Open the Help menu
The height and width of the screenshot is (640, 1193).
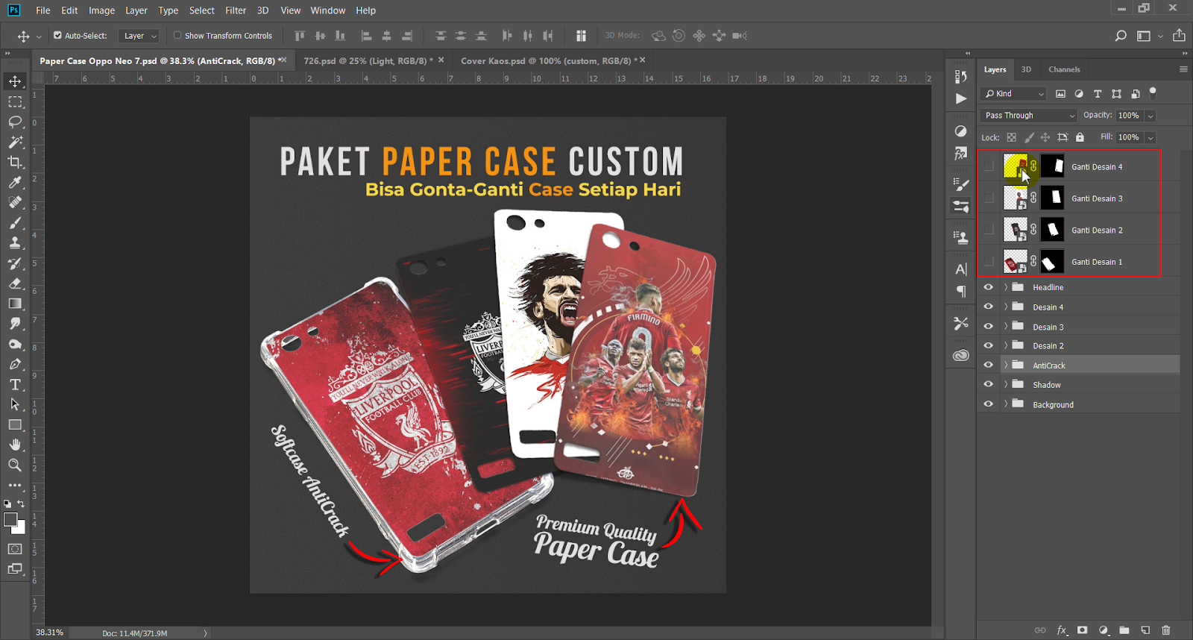pyautogui.click(x=365, y=10)
